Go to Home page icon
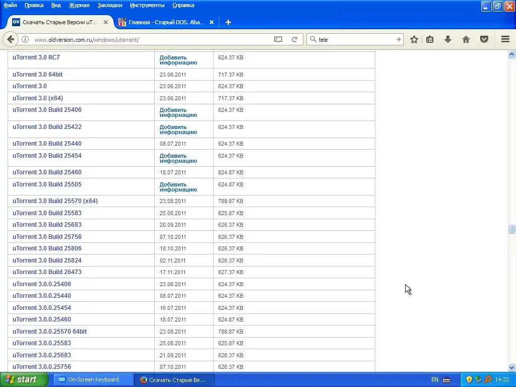The height and width of the screenshot is (387, 516). (x=466, y=39)
